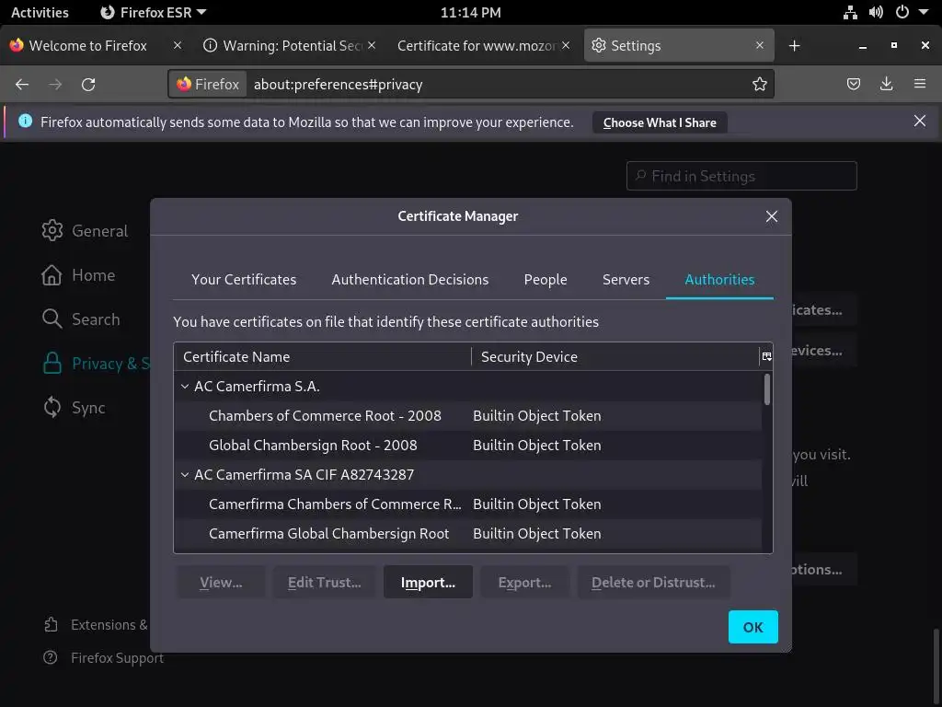Click the Extensions puzzle icon
The image size is (942, 707).
[x=52, y=625]
